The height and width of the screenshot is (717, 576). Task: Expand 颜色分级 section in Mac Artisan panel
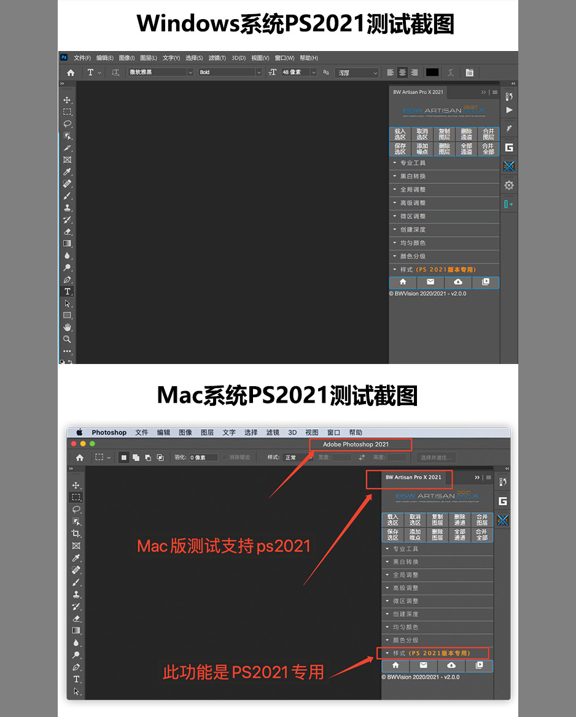click(x=438, y=640)
